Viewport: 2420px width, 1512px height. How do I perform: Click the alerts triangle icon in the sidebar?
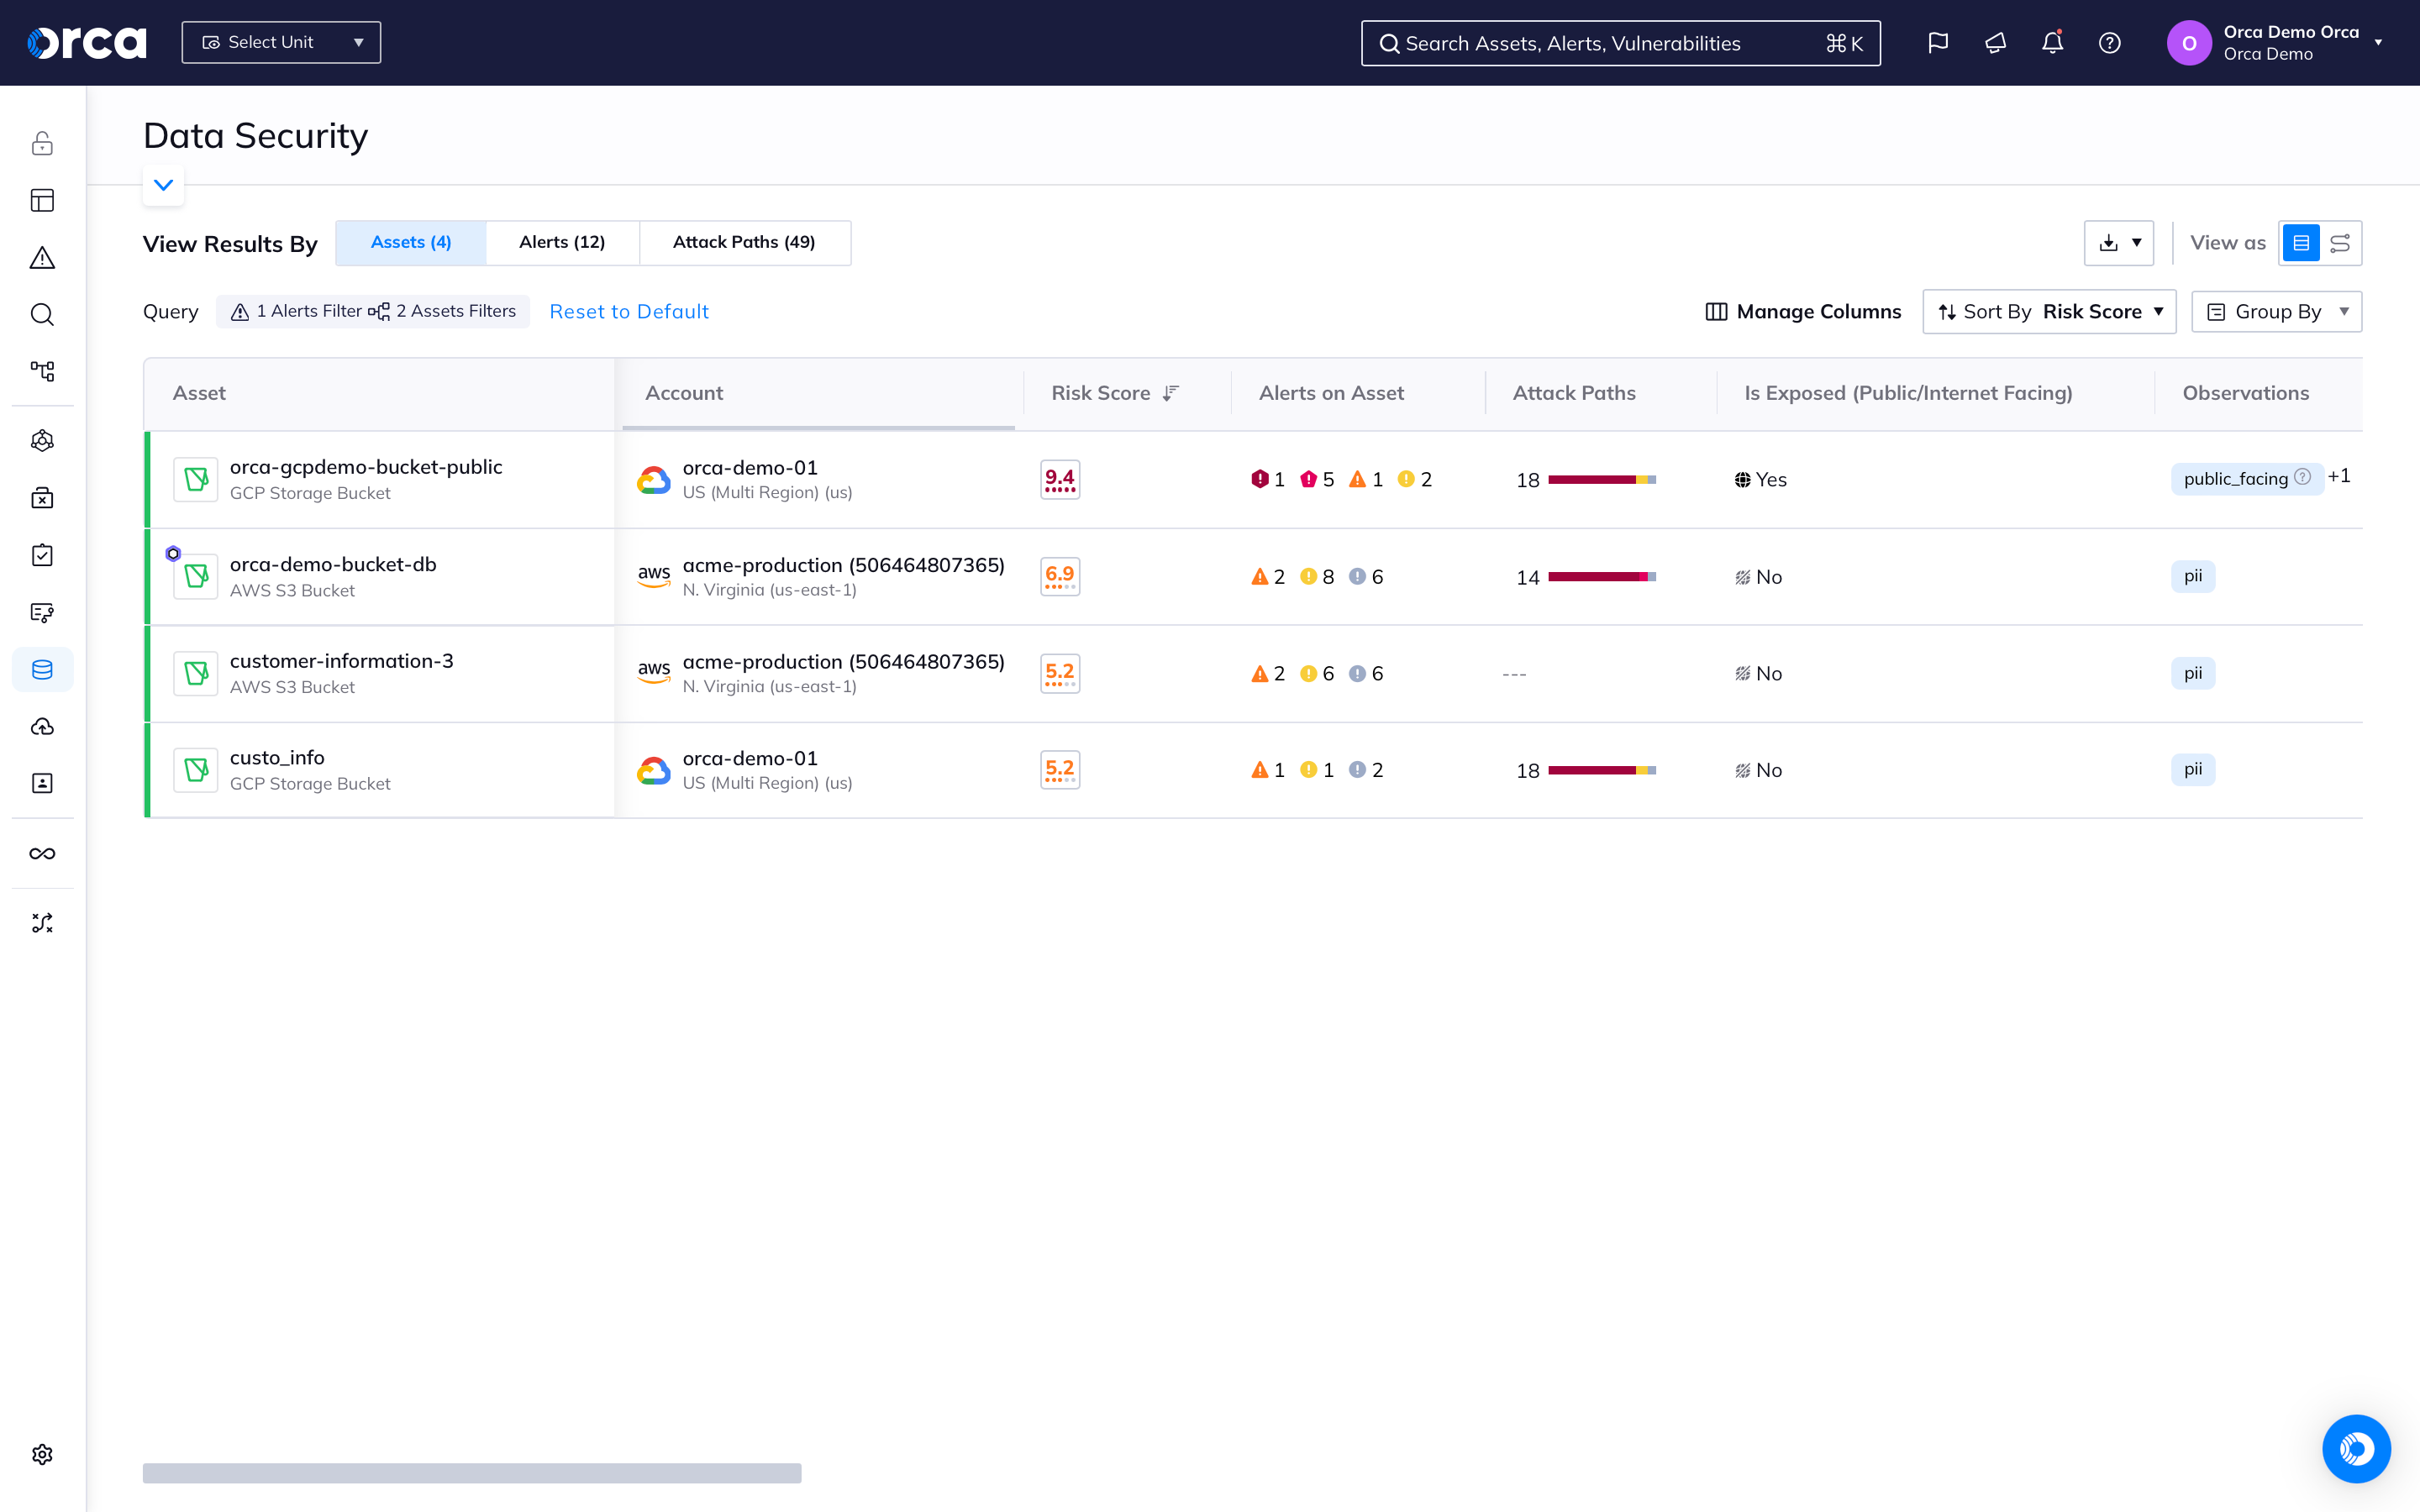click(42, 258)
